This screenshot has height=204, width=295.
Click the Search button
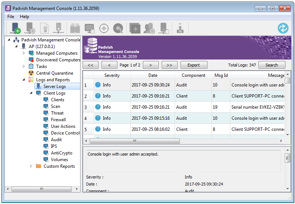272,65
